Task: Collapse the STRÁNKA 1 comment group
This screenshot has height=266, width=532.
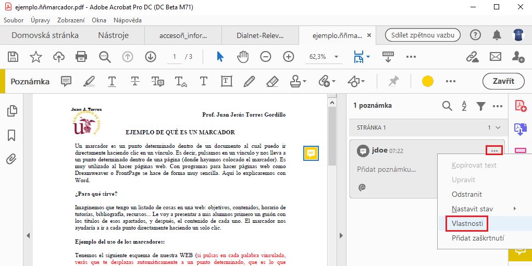Action: pos(498,128)
